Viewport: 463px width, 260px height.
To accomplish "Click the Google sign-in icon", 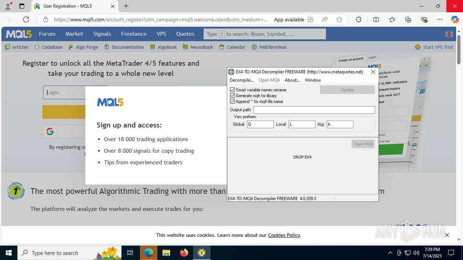I will 50,131.
